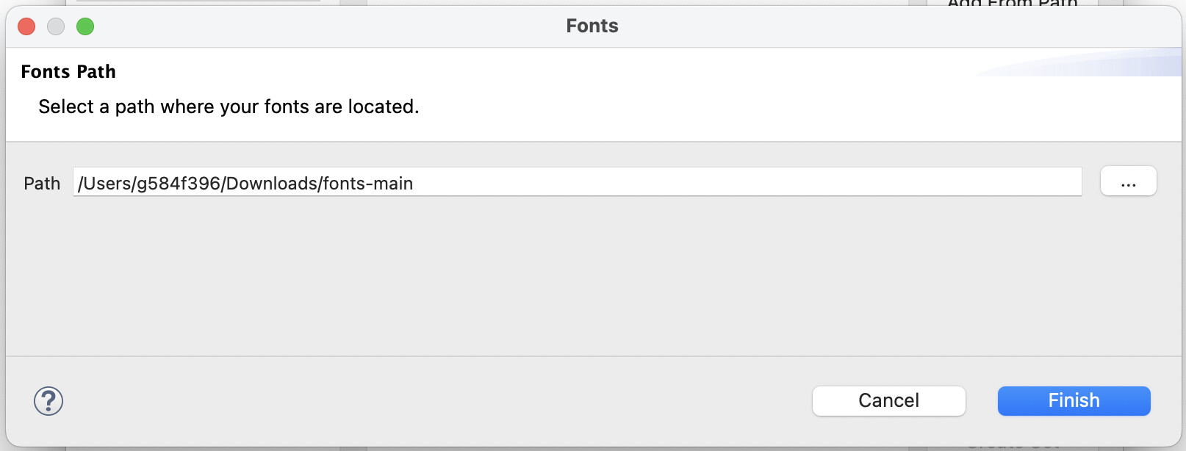Click the empty gray dialog body area

(588, 279)
